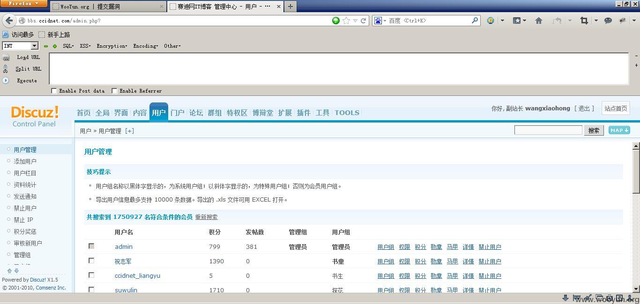
Task: Enable Referrer checkbox
Action: pyautogui.click(x=114, y=91)
